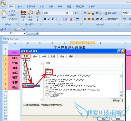131x121 pixels.
Task: Click the Cut scissors icon
Action: point(9,11)
